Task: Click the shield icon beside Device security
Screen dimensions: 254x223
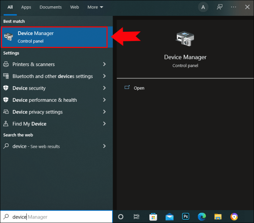Action: point(6,88)
